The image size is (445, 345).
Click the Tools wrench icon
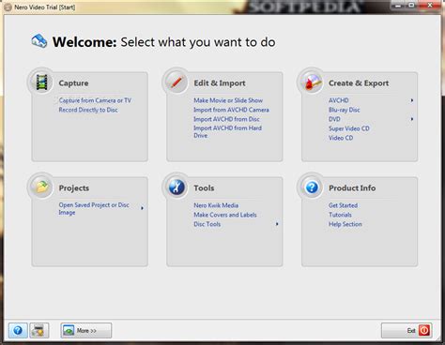pos(176,187)
